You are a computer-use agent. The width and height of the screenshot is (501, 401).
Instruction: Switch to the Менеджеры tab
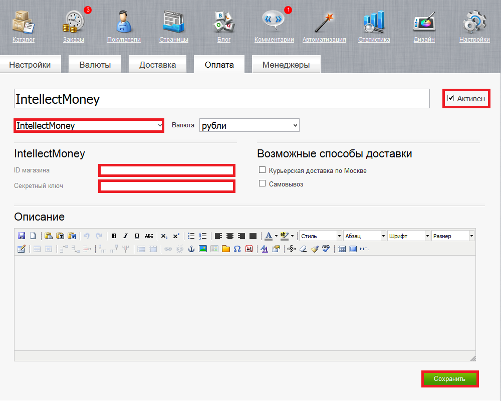(286, 65)
